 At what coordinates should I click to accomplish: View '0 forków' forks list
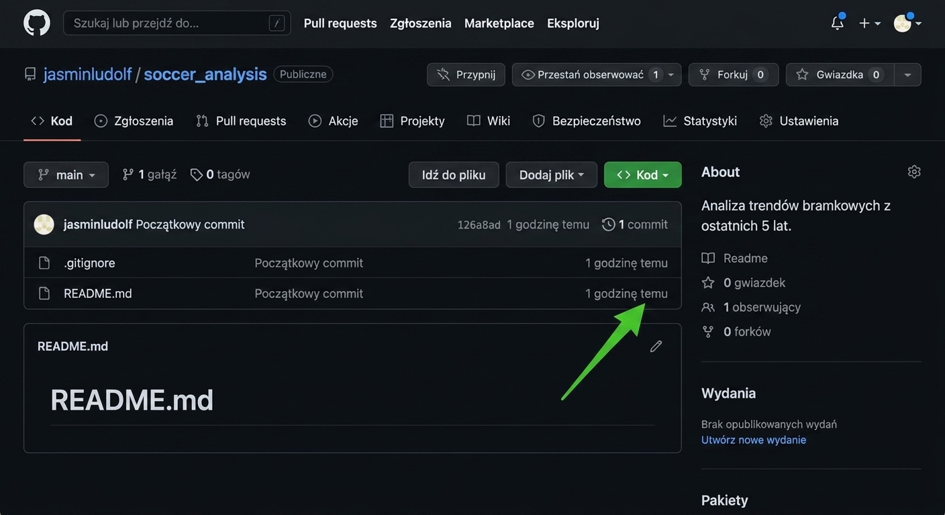(736, 331)
